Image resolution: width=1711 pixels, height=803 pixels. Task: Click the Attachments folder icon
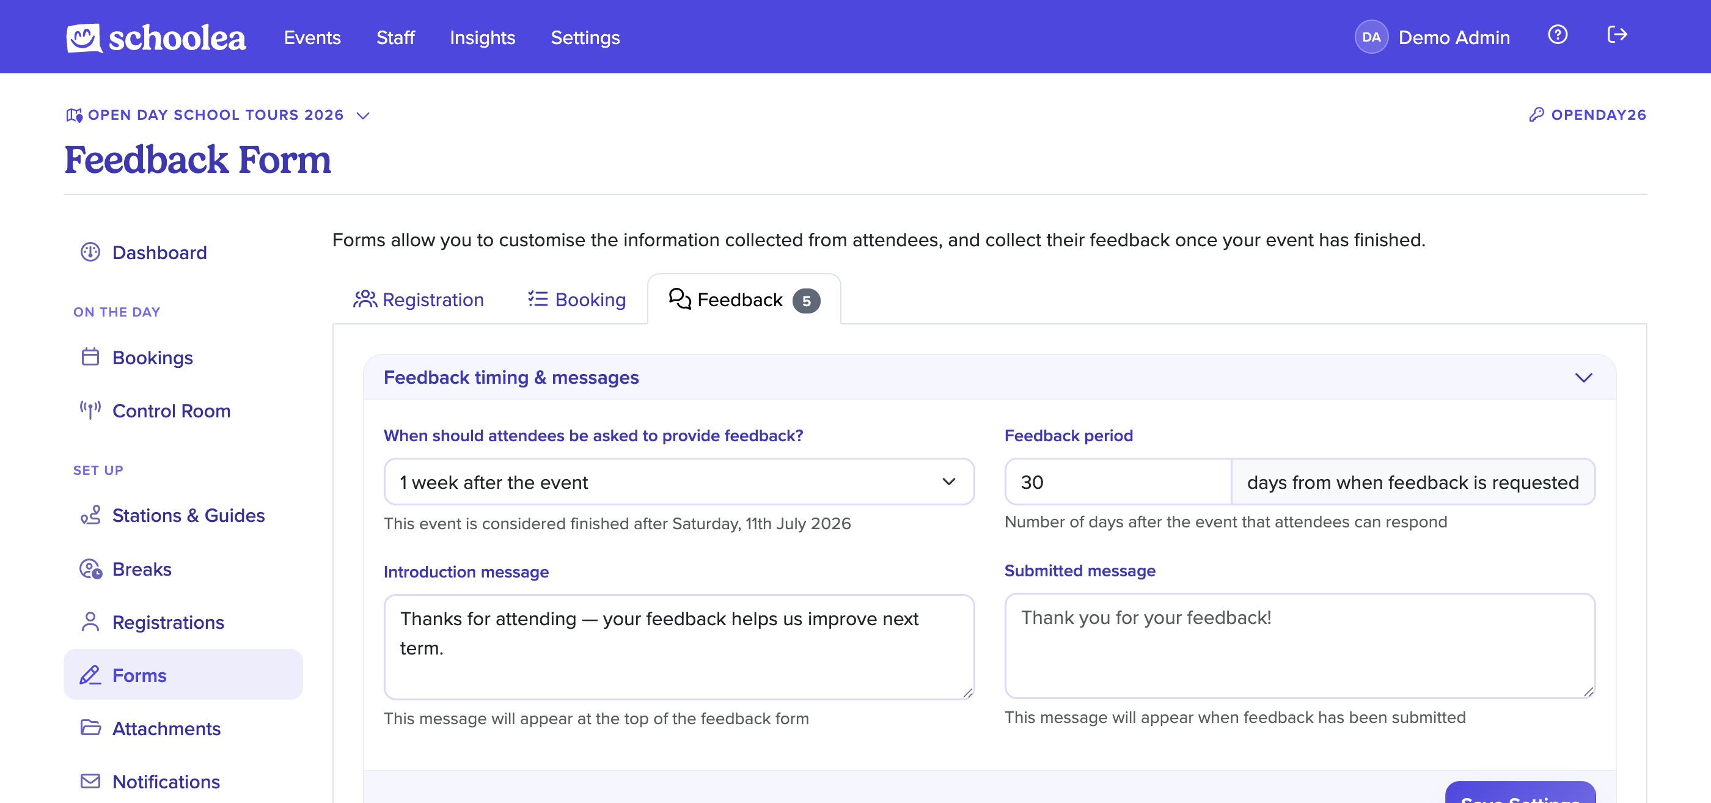[x=90, y=728]
